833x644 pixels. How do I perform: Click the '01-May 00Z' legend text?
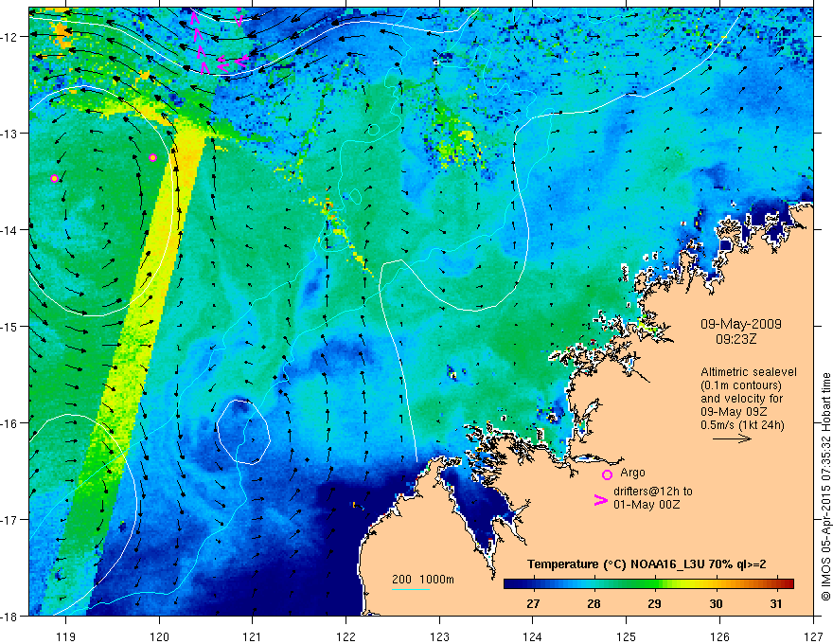tap(646, 504)
